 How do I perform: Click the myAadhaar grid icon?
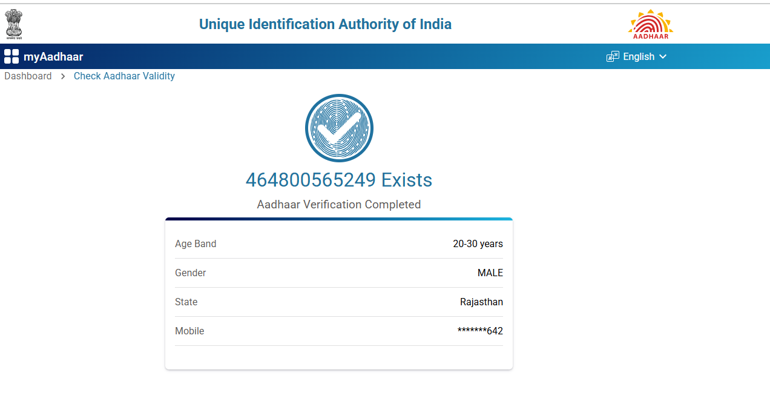[x=12, y=57]
